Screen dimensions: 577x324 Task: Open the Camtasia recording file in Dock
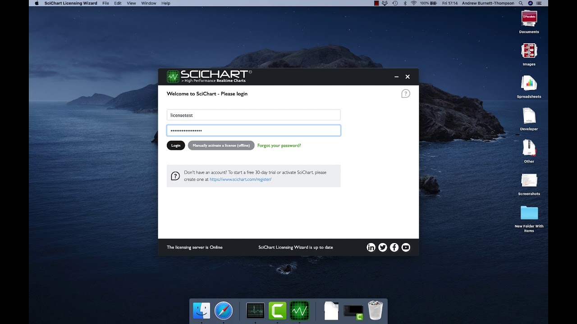point(353,311)
